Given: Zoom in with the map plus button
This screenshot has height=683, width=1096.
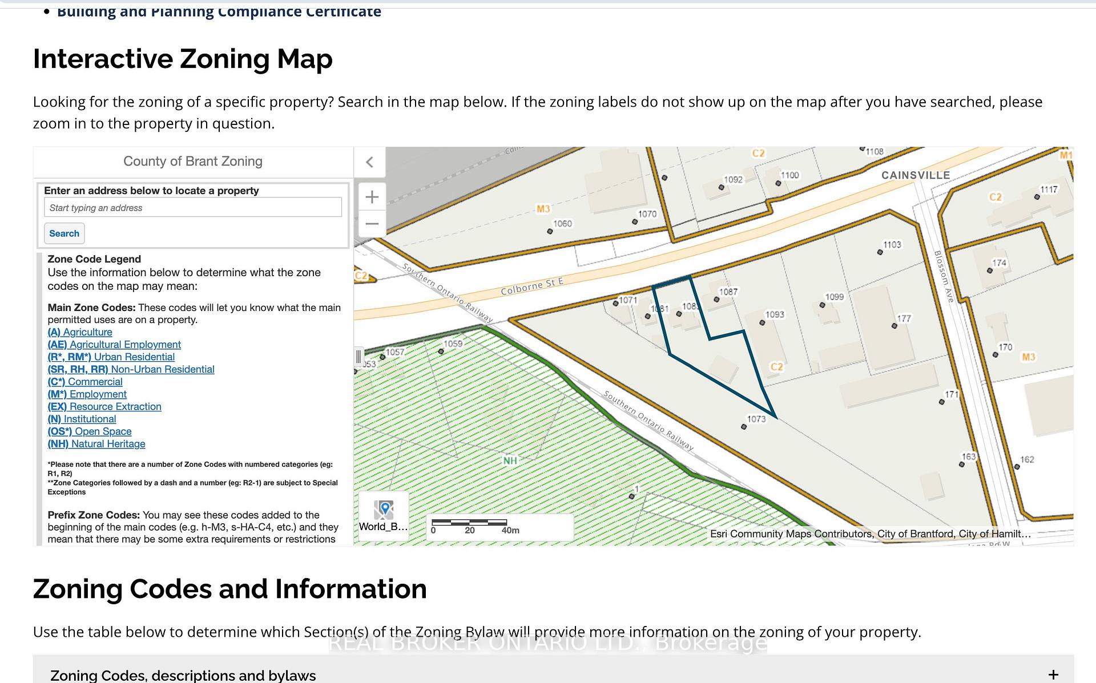Looking at the screenshot, I should click(372, 197).
